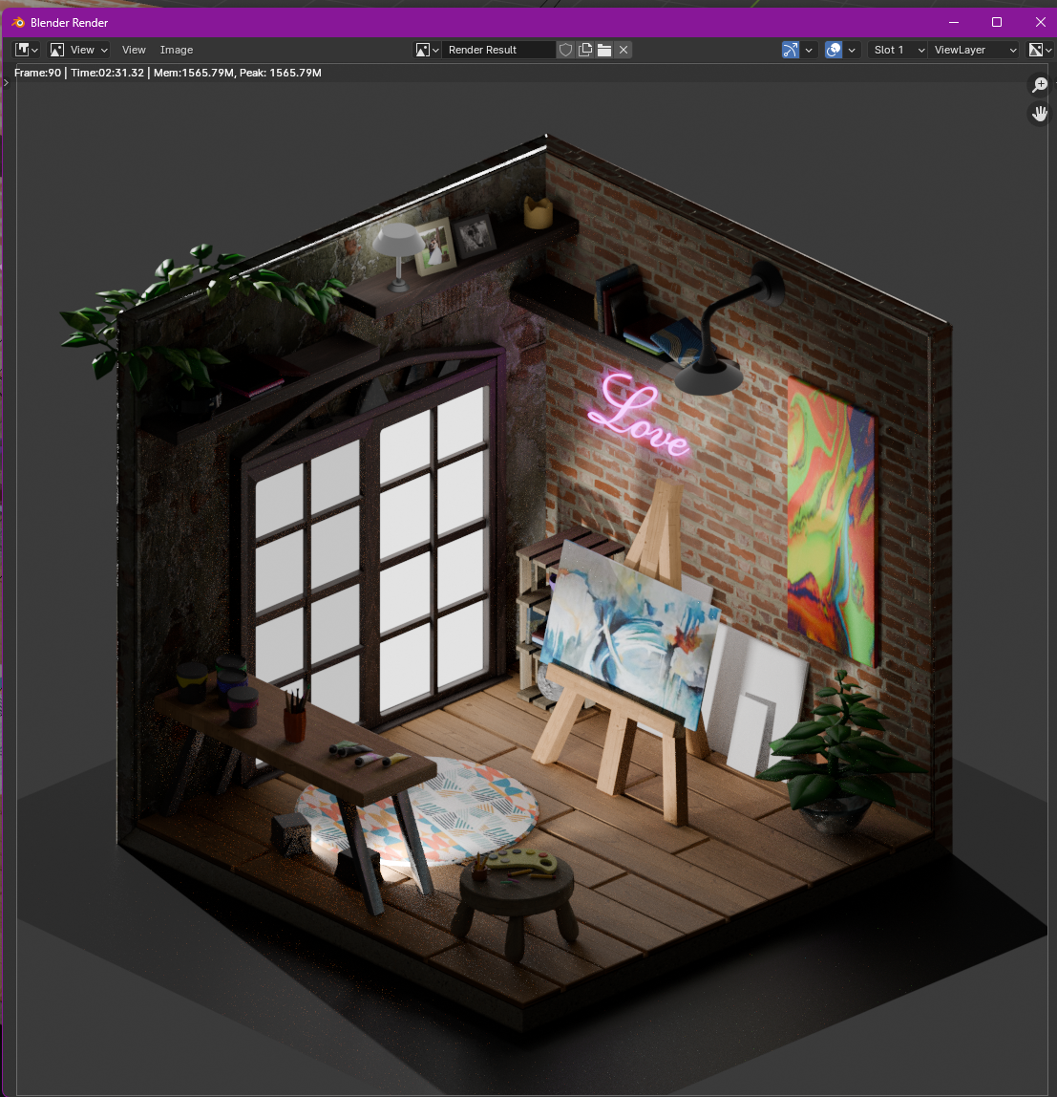The height and width of the screenshot is (1097, 1057).
Task: Open the Slot 1 render slot dropdown
Action: [x=898, y=50]
